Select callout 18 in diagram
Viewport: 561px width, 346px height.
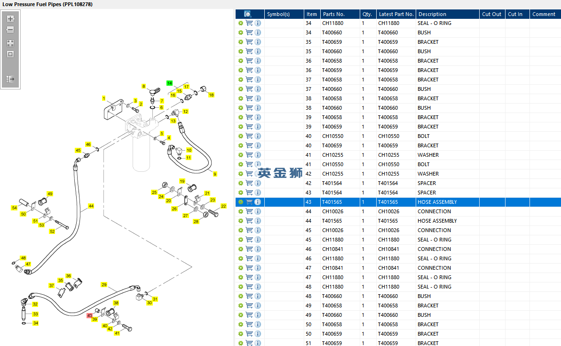click(212, 95)
